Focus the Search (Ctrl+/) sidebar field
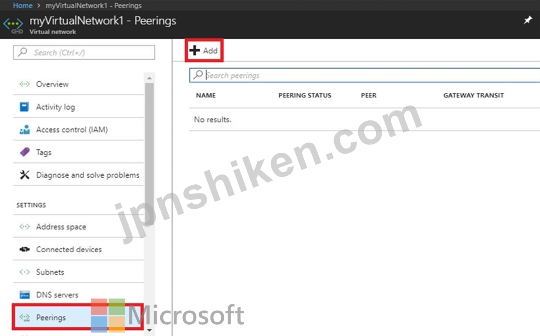Image resolution: width=540 pixels, height=336 pixels. pyautogui.click(x=84, y=52)
